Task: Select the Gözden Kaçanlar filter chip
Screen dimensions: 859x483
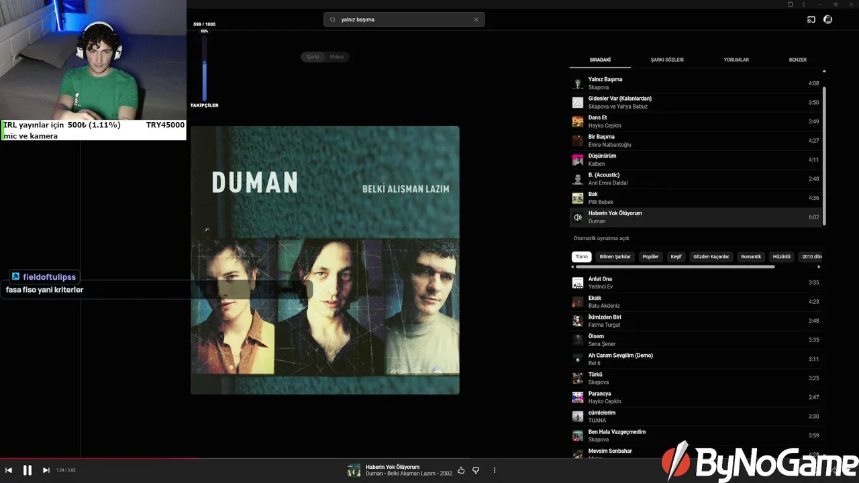Action: (711, 257)
